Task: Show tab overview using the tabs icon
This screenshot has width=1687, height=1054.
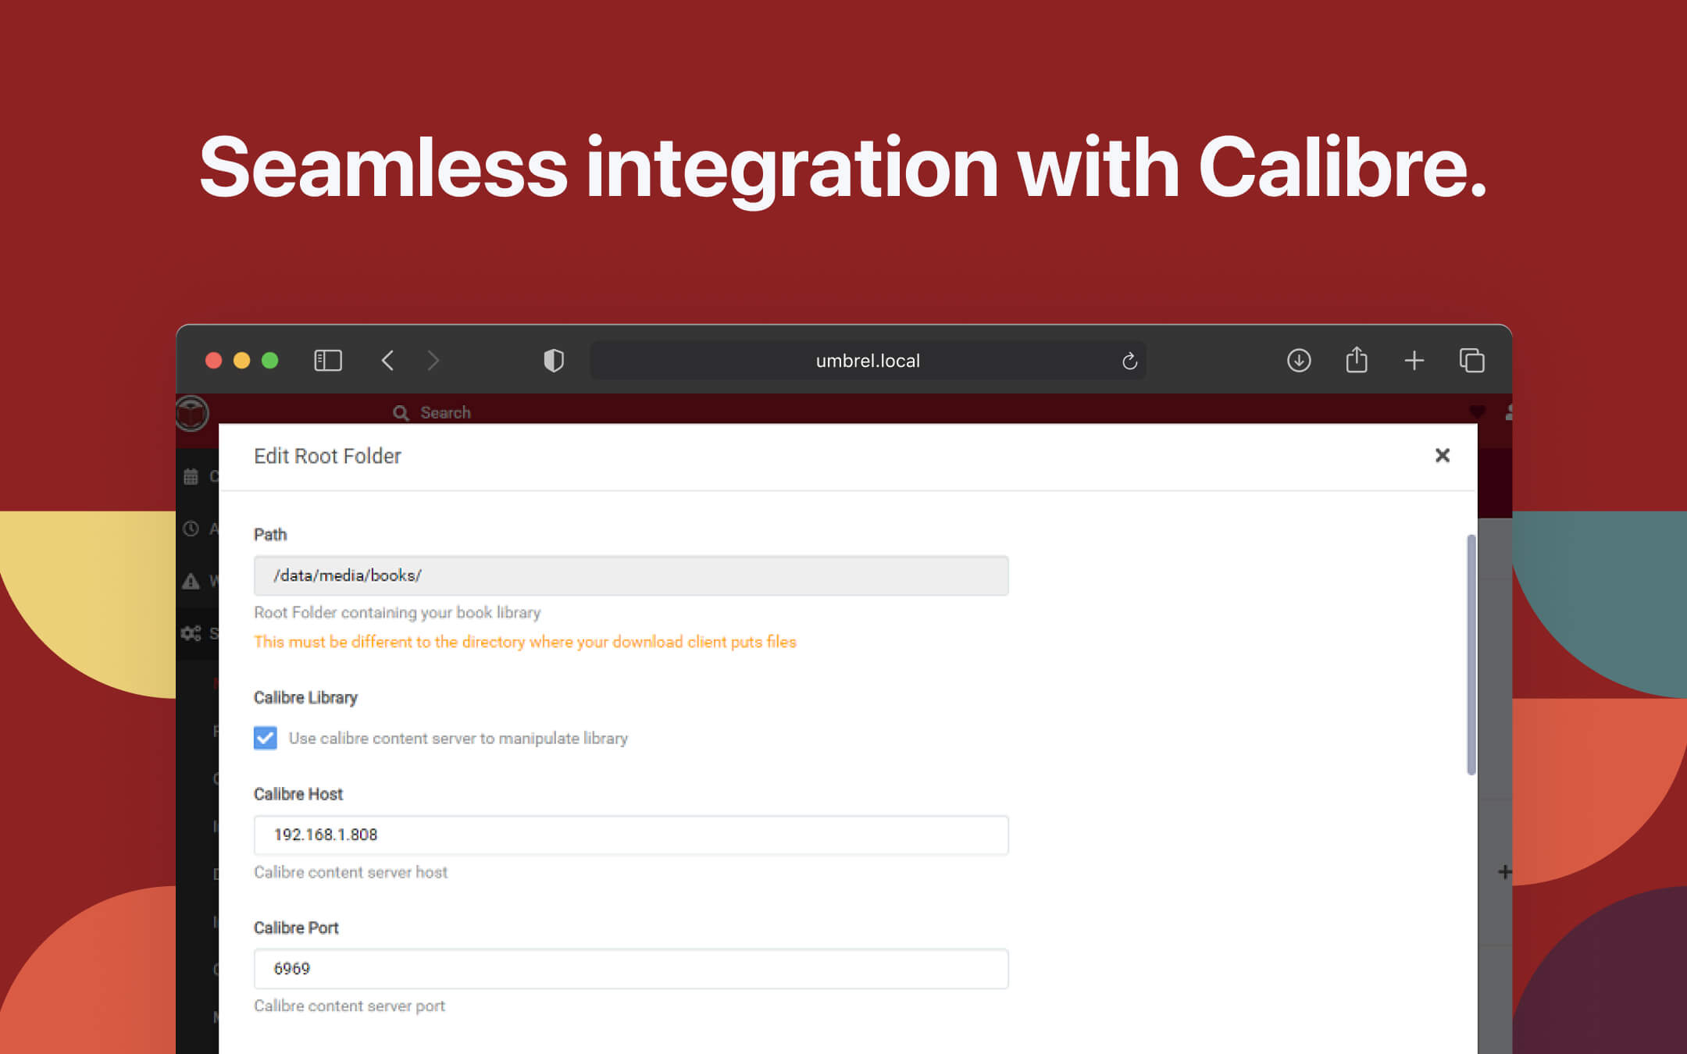Action: click(x=1471, y=360)
